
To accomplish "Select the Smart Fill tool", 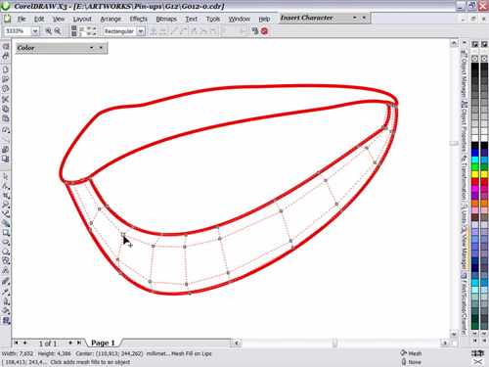I will point(6,223).
